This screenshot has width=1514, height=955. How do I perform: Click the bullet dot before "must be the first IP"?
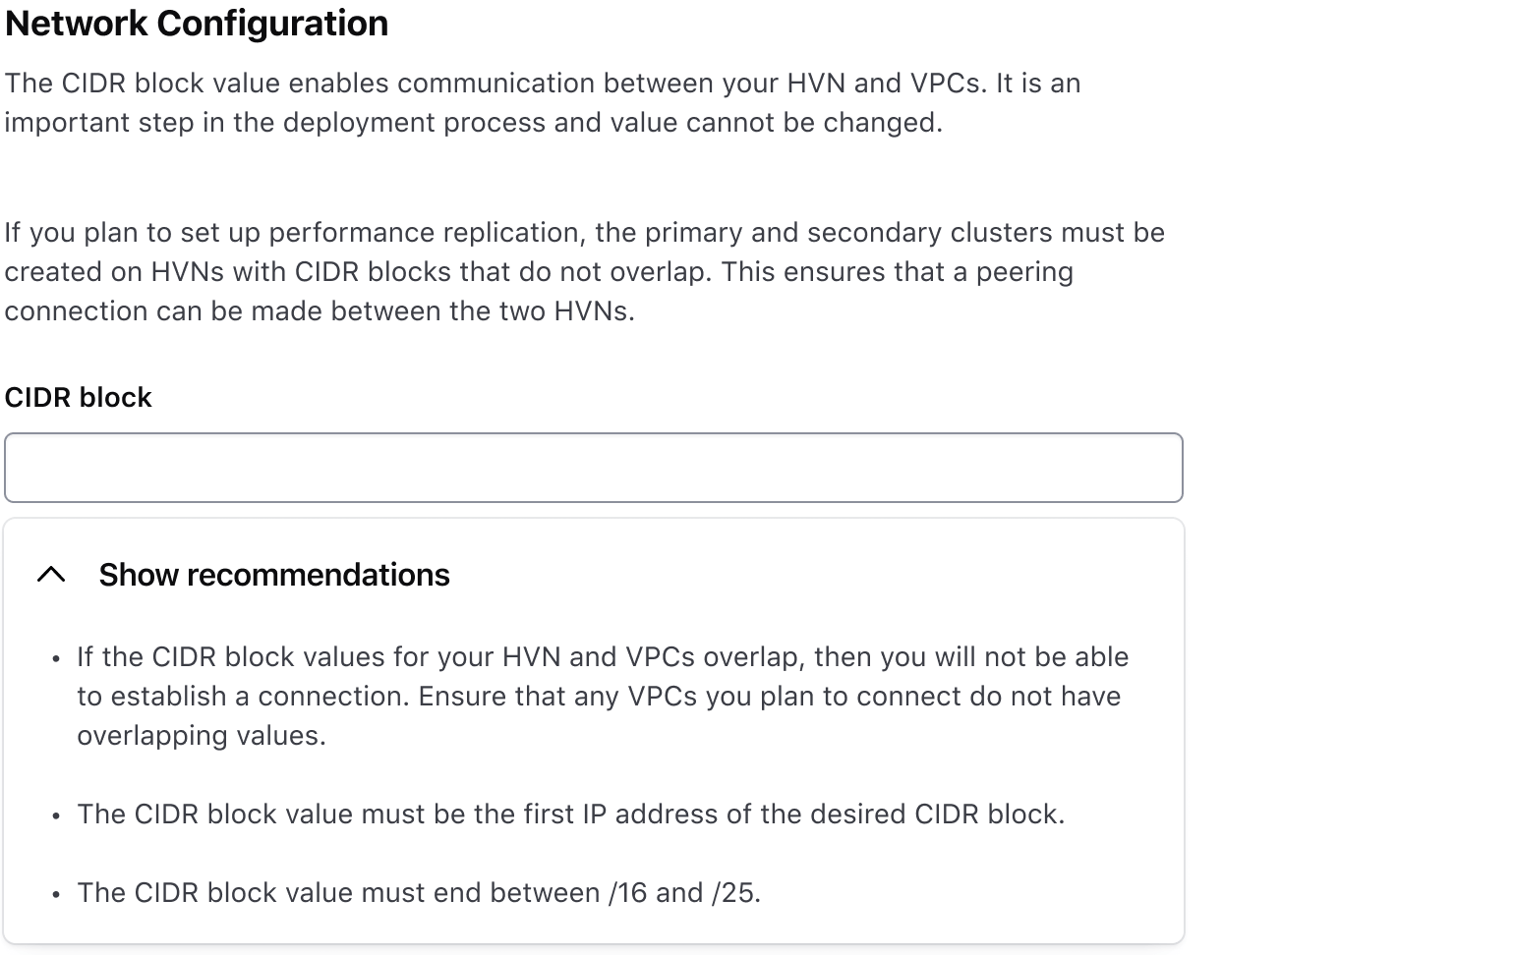point(56,815)
